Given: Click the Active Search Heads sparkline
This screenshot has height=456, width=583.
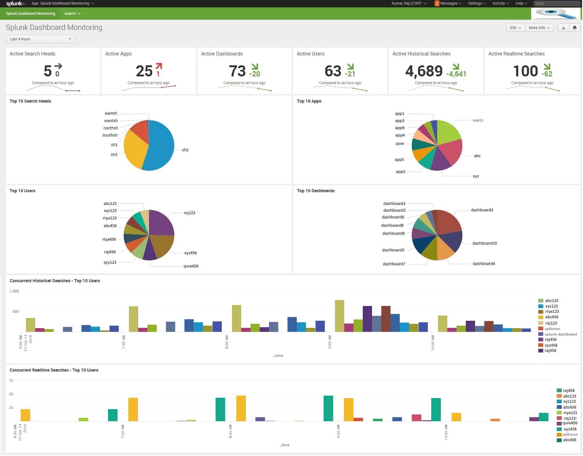Looking at the screenshot, I should (x=53, y=89).
